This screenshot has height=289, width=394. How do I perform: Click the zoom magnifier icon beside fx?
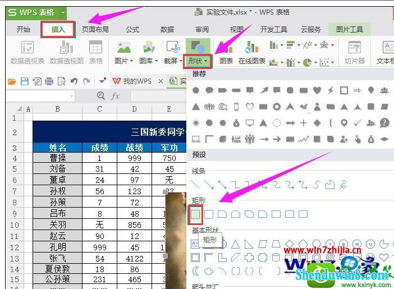[x=101, y=95]
